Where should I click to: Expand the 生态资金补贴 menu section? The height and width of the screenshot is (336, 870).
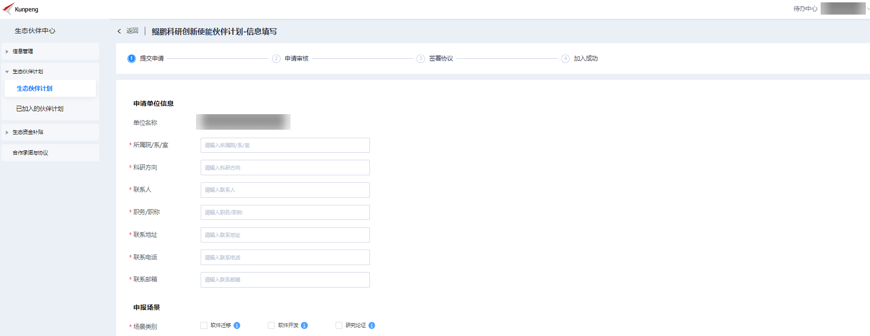tap(50, 132)
